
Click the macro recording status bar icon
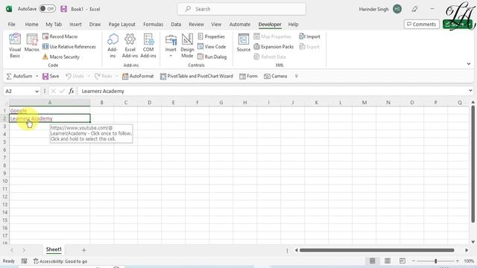tap(24, 261)
